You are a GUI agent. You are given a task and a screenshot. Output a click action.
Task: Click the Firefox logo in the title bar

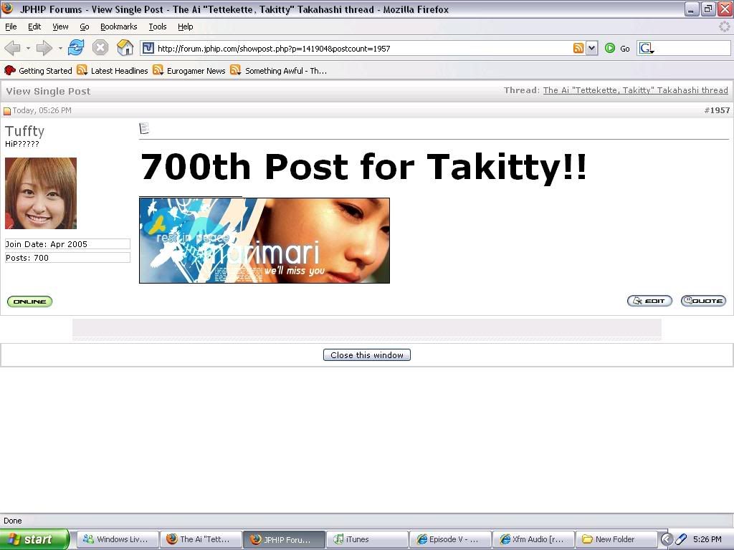point(7,9)
